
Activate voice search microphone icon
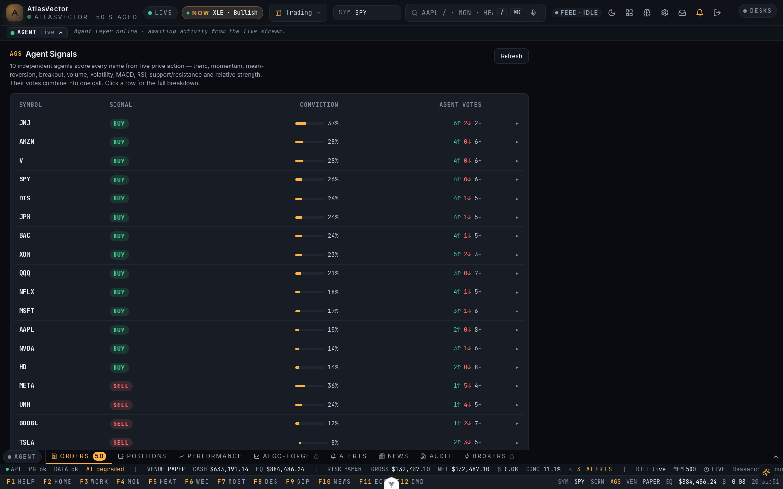pos(533,13)
